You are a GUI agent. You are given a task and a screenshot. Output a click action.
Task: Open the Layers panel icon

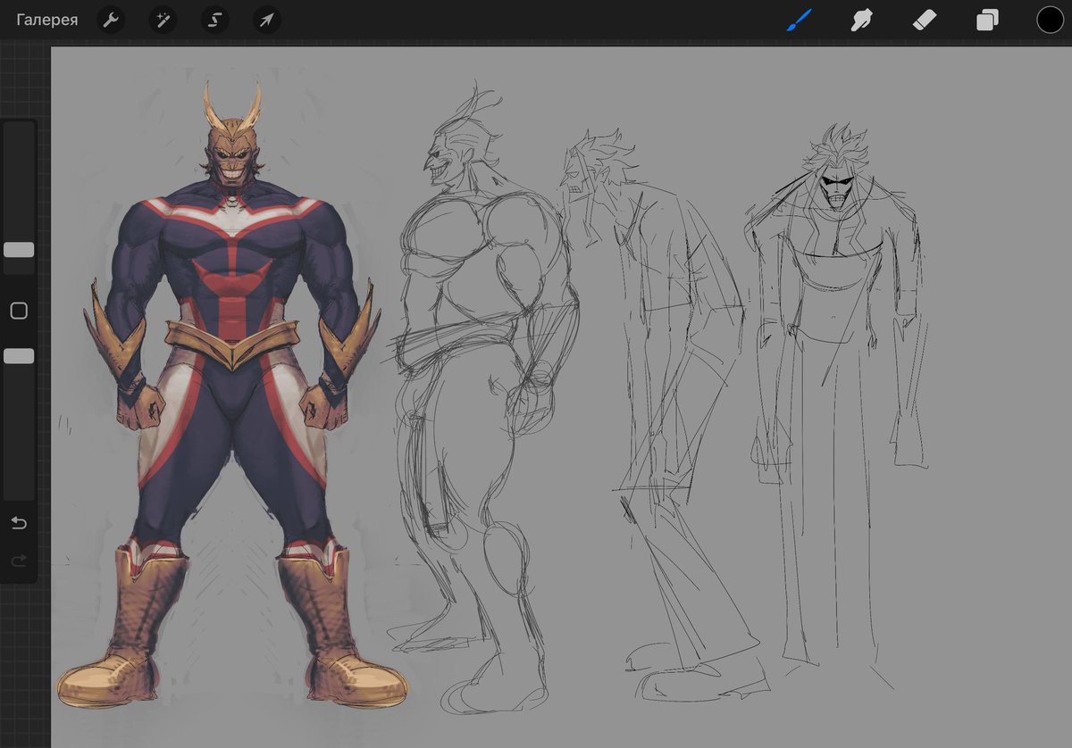coord(987,20)
